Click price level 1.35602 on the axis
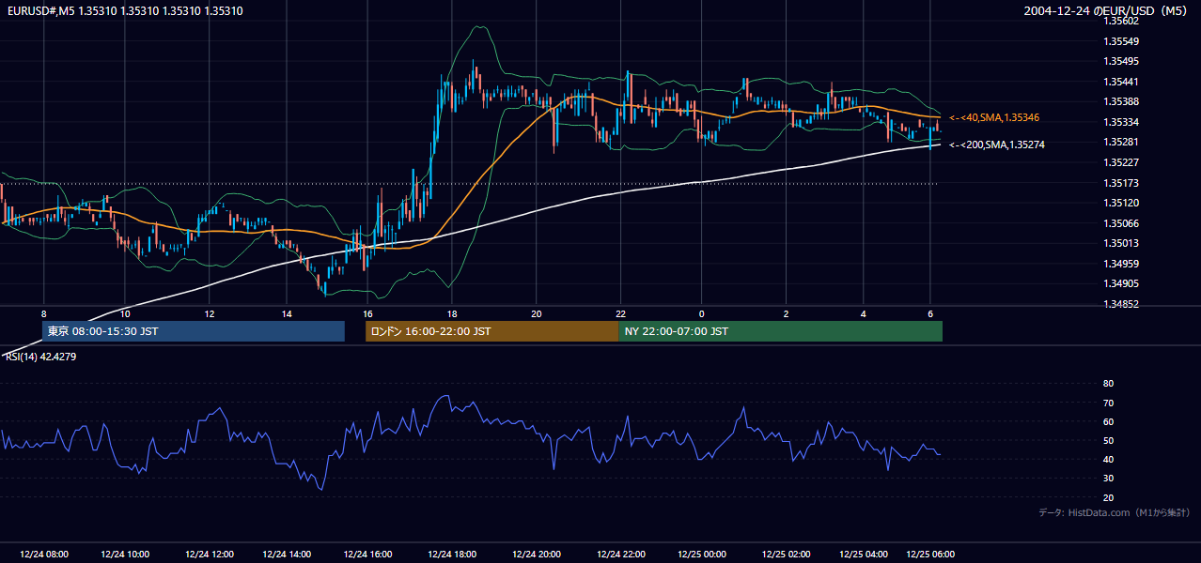This screenshot has width=1201, height=563. point(1121,22)
